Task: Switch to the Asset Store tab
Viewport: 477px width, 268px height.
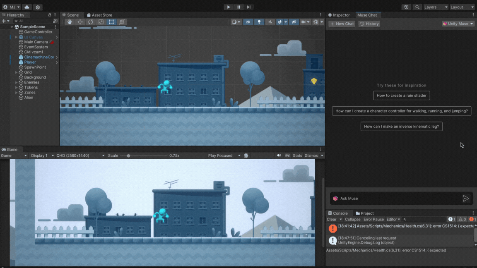Action: tap(99, 15)
